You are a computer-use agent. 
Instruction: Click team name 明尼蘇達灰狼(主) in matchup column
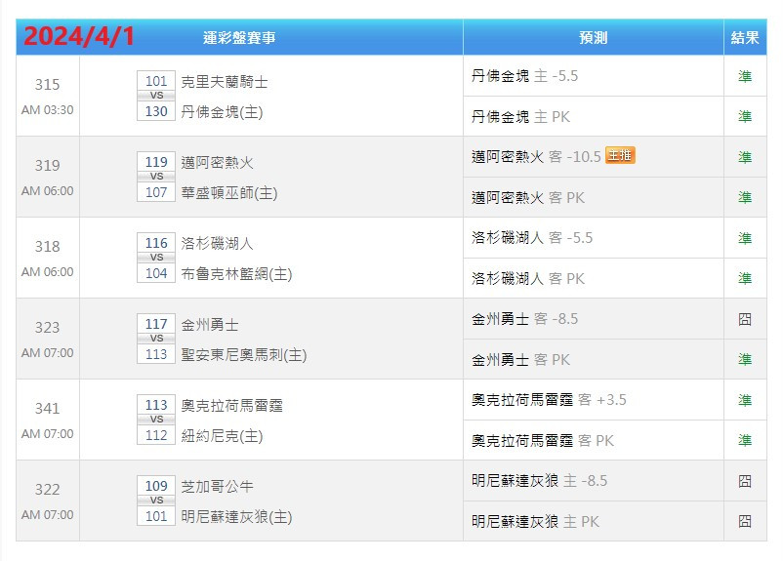coord(236,516)
